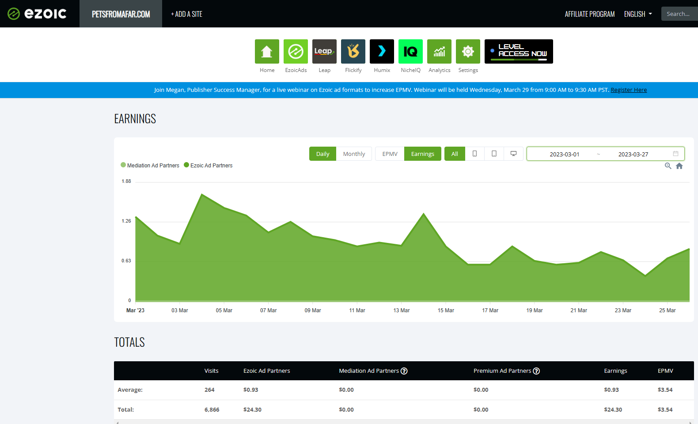
Task: Click the chart zoom magnifier icon
Action: 668,166
